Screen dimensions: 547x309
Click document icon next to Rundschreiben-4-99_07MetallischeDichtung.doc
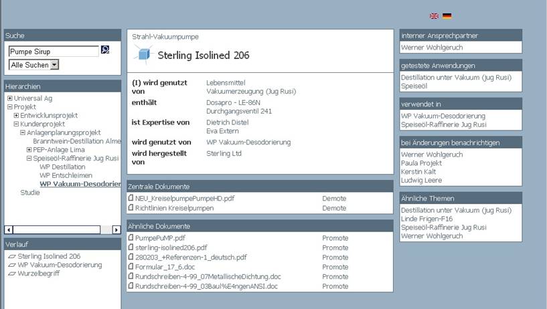tap(131, 276)
